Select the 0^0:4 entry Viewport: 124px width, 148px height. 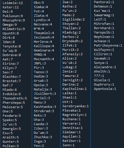(39, 29)
